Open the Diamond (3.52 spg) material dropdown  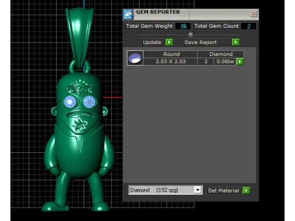pyautogui.click(x=197, y=190)
